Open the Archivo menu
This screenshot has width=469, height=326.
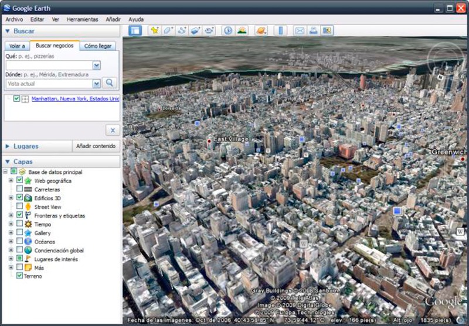[14, 19]
